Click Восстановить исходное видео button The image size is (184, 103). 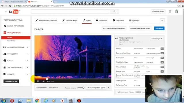click(114, 28)
